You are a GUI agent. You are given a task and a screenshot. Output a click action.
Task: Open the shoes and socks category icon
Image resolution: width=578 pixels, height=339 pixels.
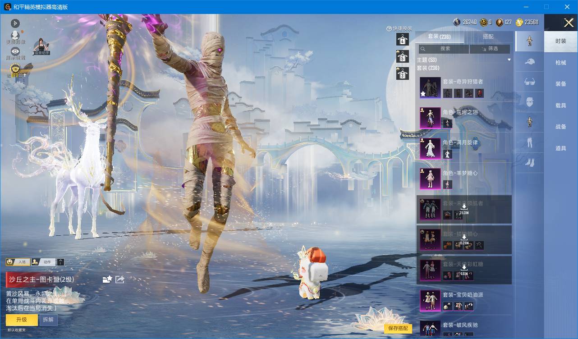[x=530, y=162]
